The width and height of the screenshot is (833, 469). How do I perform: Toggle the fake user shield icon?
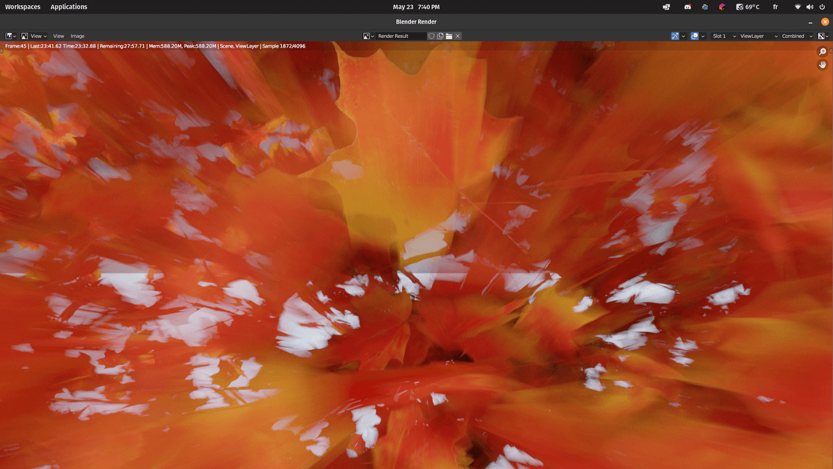(x=431, y=36)
